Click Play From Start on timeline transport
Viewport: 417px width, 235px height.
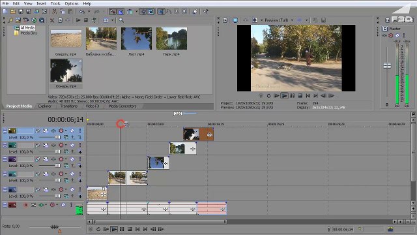pyautogui.click(x=106, y=229)
